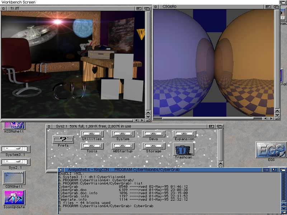Click the Sys2.1 window vertical scrollbar
This screenshot has width=287, height=215.
[221, 145]
